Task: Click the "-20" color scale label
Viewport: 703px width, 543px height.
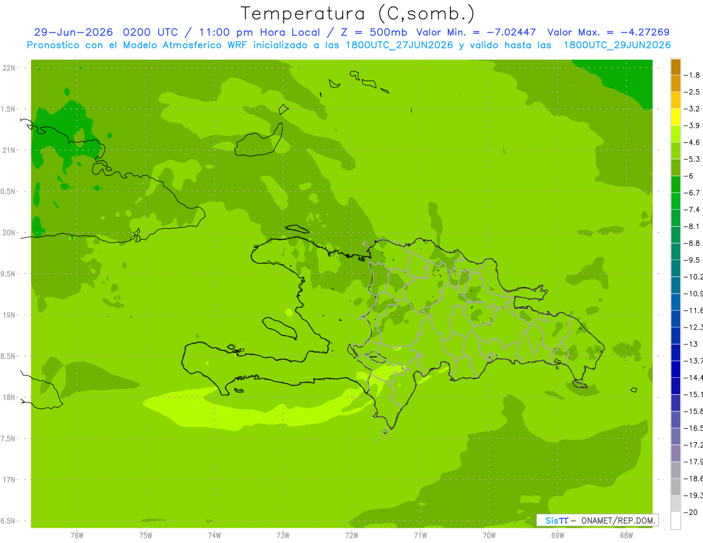Action: (x=691, y=512)
